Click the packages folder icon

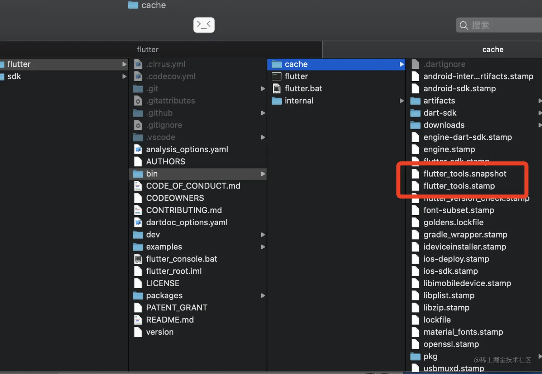pos(138,296)
